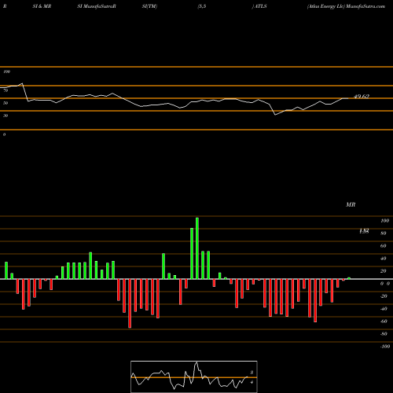Click the ') ATLS' ticker symbol text
Image resolution: width=393 pixels, height=393 pixels.
(x=259, y=6)
